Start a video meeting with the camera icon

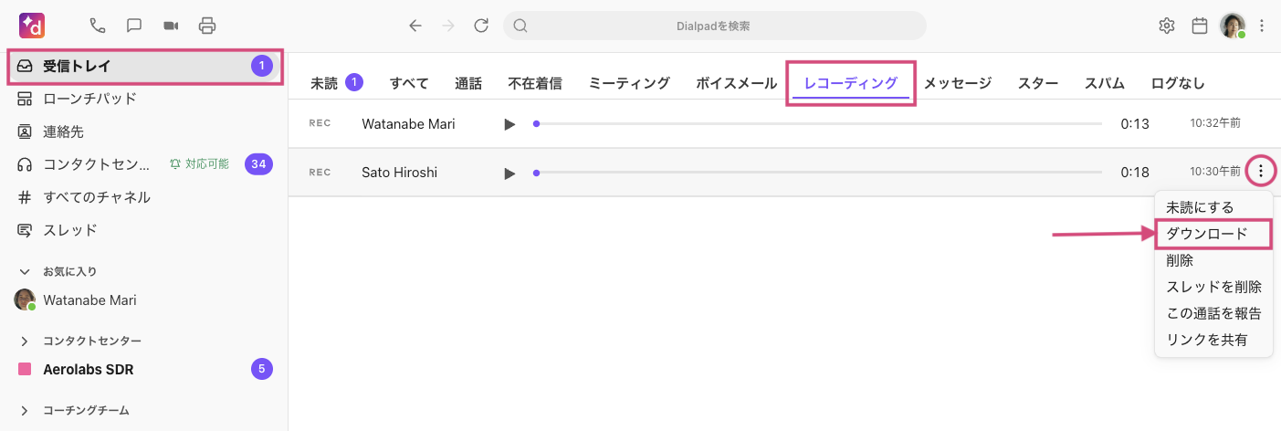(x=171, y=26)
